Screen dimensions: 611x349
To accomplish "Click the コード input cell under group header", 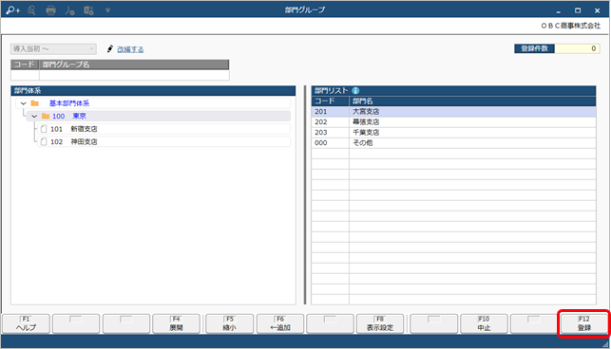I will [25, 75].
